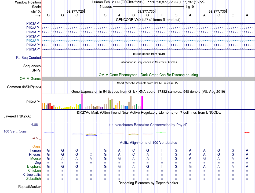This screenshot has width=255, height=193.
Task: Open the RepeatMasker track label
Action: click(x=30, y=187)
